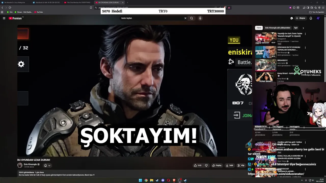Open Windows Start menu
The width and height of the screenshot is (326, 183).
(x=140, y=180)
